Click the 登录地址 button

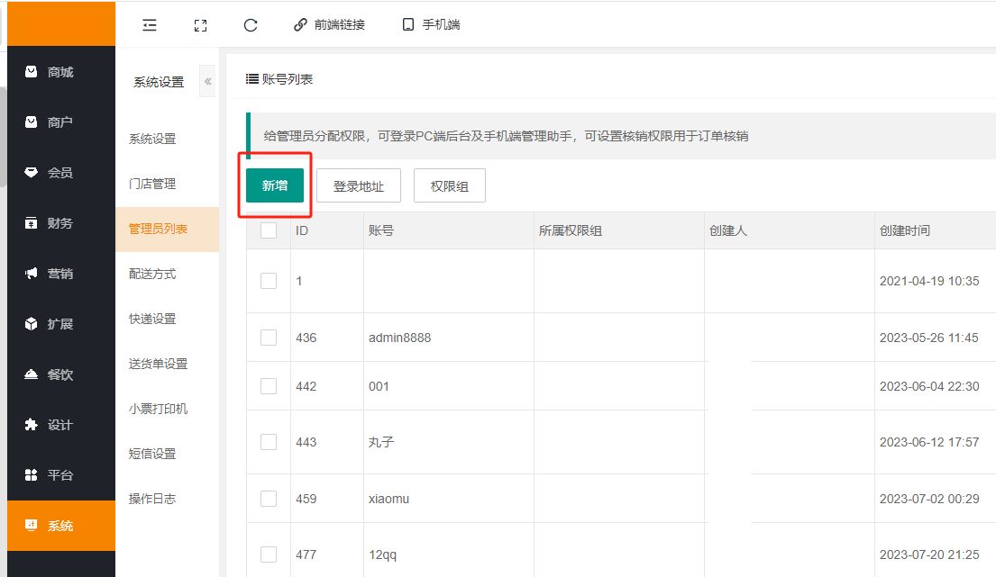359,186
